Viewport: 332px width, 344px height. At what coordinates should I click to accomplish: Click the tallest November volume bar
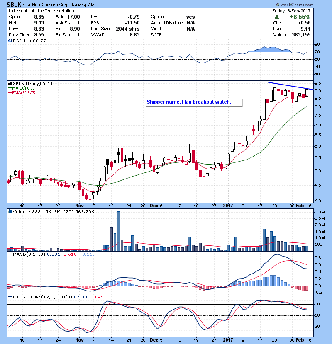tap(118, 231)
